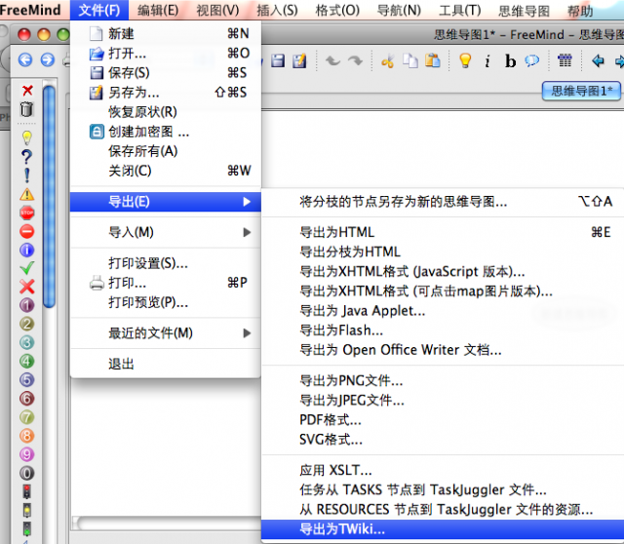Click the blue left arrow toolbar icon
This screenshot has height=544, width=624.
pyautogui.click(x=598, y=60)
